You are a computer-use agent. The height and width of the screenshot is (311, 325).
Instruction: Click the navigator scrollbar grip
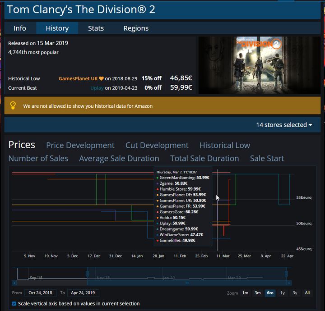[187, 283]
